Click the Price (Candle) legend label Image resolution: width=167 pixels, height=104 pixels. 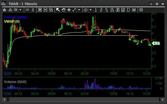tap(15, 17)
